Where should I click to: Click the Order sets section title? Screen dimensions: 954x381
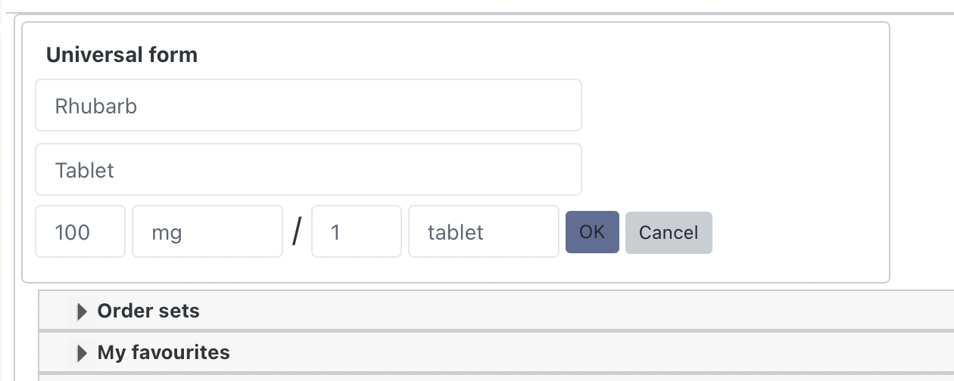pos(148,311)
